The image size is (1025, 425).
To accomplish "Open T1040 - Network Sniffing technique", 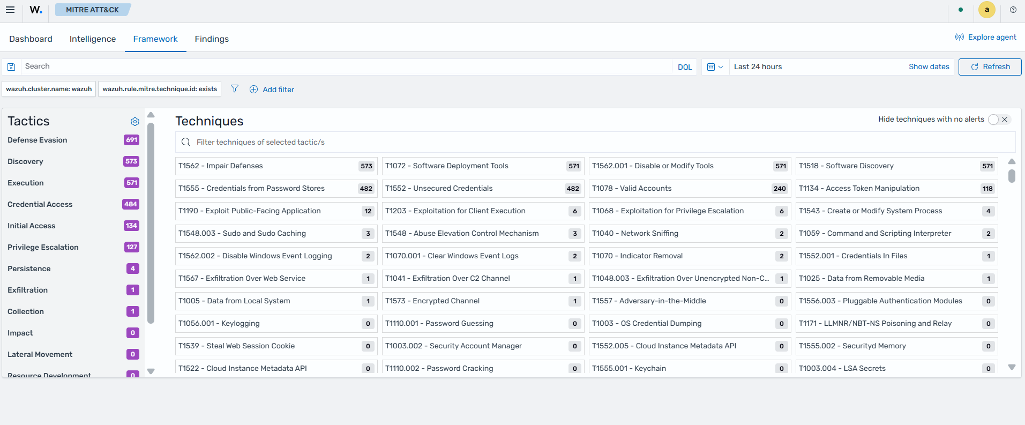I will (x=690, y=234).
